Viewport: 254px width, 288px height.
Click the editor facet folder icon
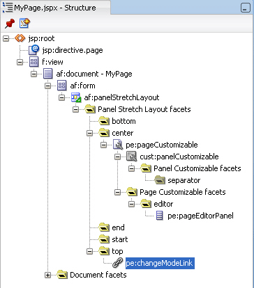coord(146,204)
